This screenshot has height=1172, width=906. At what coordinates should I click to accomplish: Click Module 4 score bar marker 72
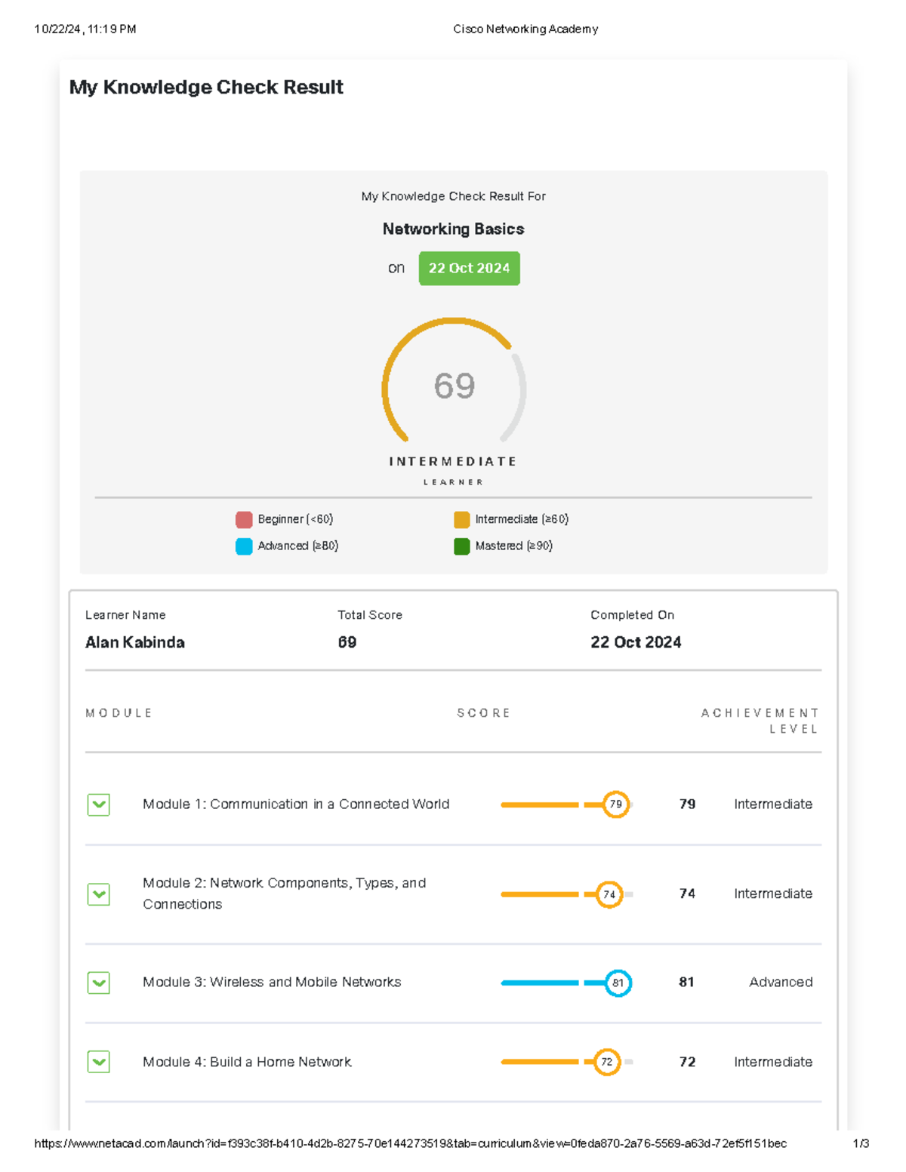(x=607, y=1062)
